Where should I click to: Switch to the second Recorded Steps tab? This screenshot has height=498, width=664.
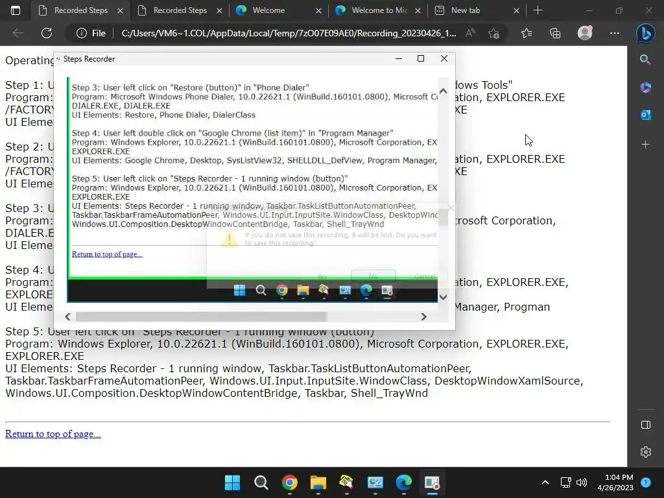180,10
